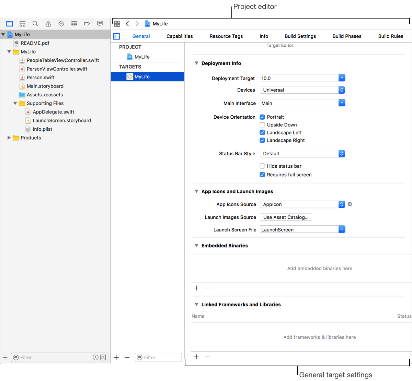Enable Hide status bar option
Image resolution: width=412 pixels, height=381 pixels.
click(262, 166)
